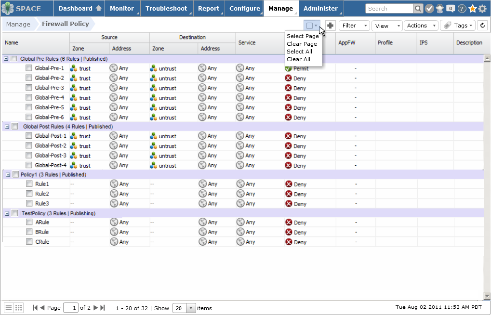This screenshot has width=491, height=315.
Task: Click in the Search input field
Action: [x=389, y=9]
